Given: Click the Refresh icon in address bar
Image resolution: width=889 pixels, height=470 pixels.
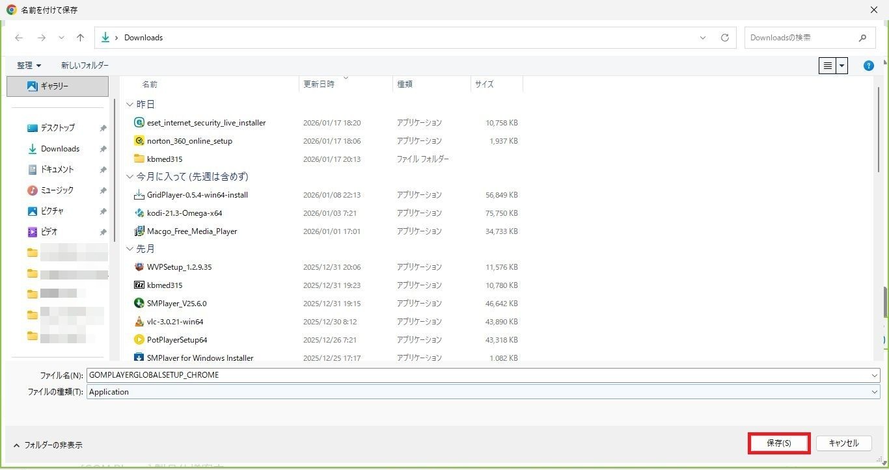Looking at the screenshot, I should [724, 38].
